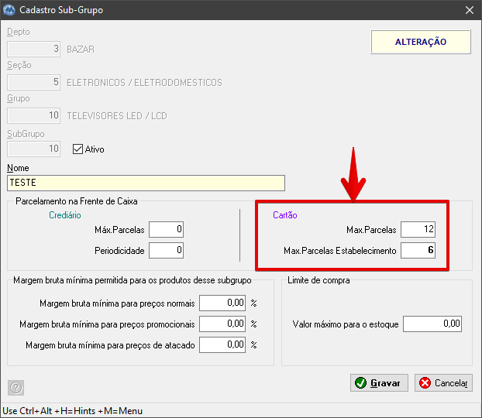Click margem bruta para preços promocionais field
The width and height of the screenshot is (482, 418).
click(x=222, y=324)
